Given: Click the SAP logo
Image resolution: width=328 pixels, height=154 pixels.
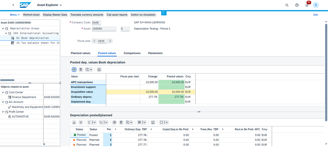Looking at the screenshot, I should pos(25,5).
